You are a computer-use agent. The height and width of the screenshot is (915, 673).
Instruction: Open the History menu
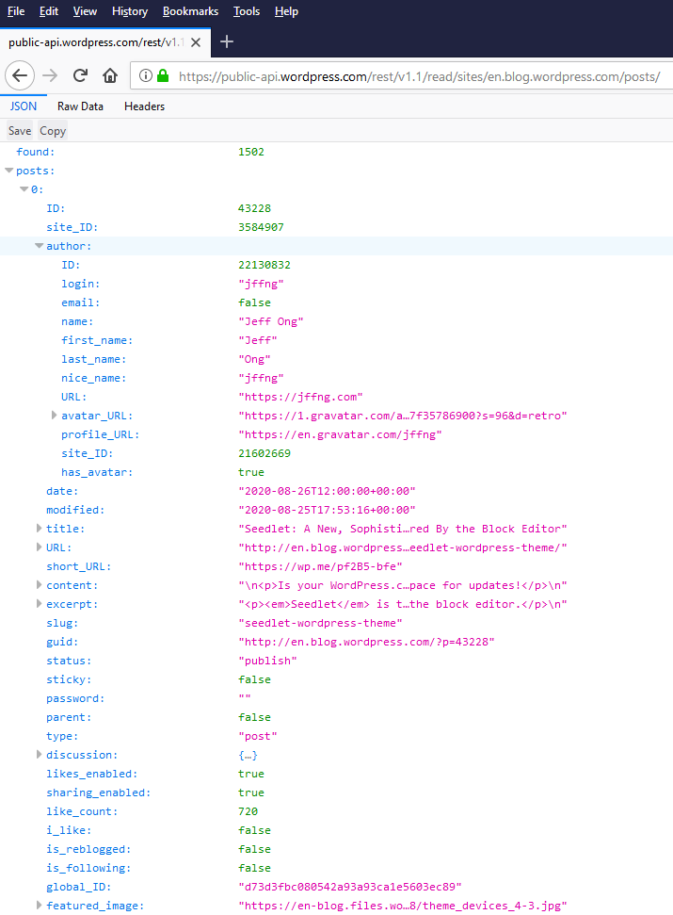(130, 11)
